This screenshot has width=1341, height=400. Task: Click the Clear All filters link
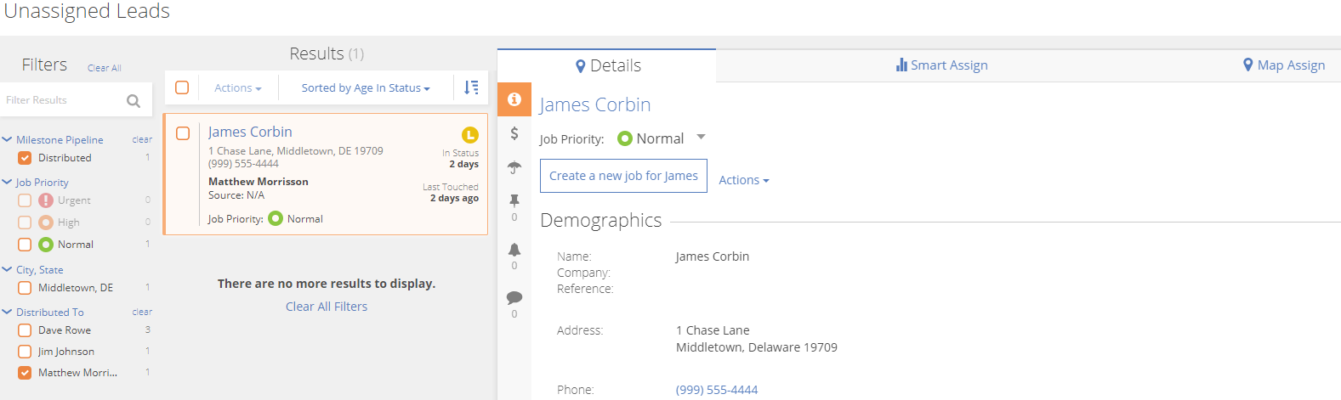[105, 68]
